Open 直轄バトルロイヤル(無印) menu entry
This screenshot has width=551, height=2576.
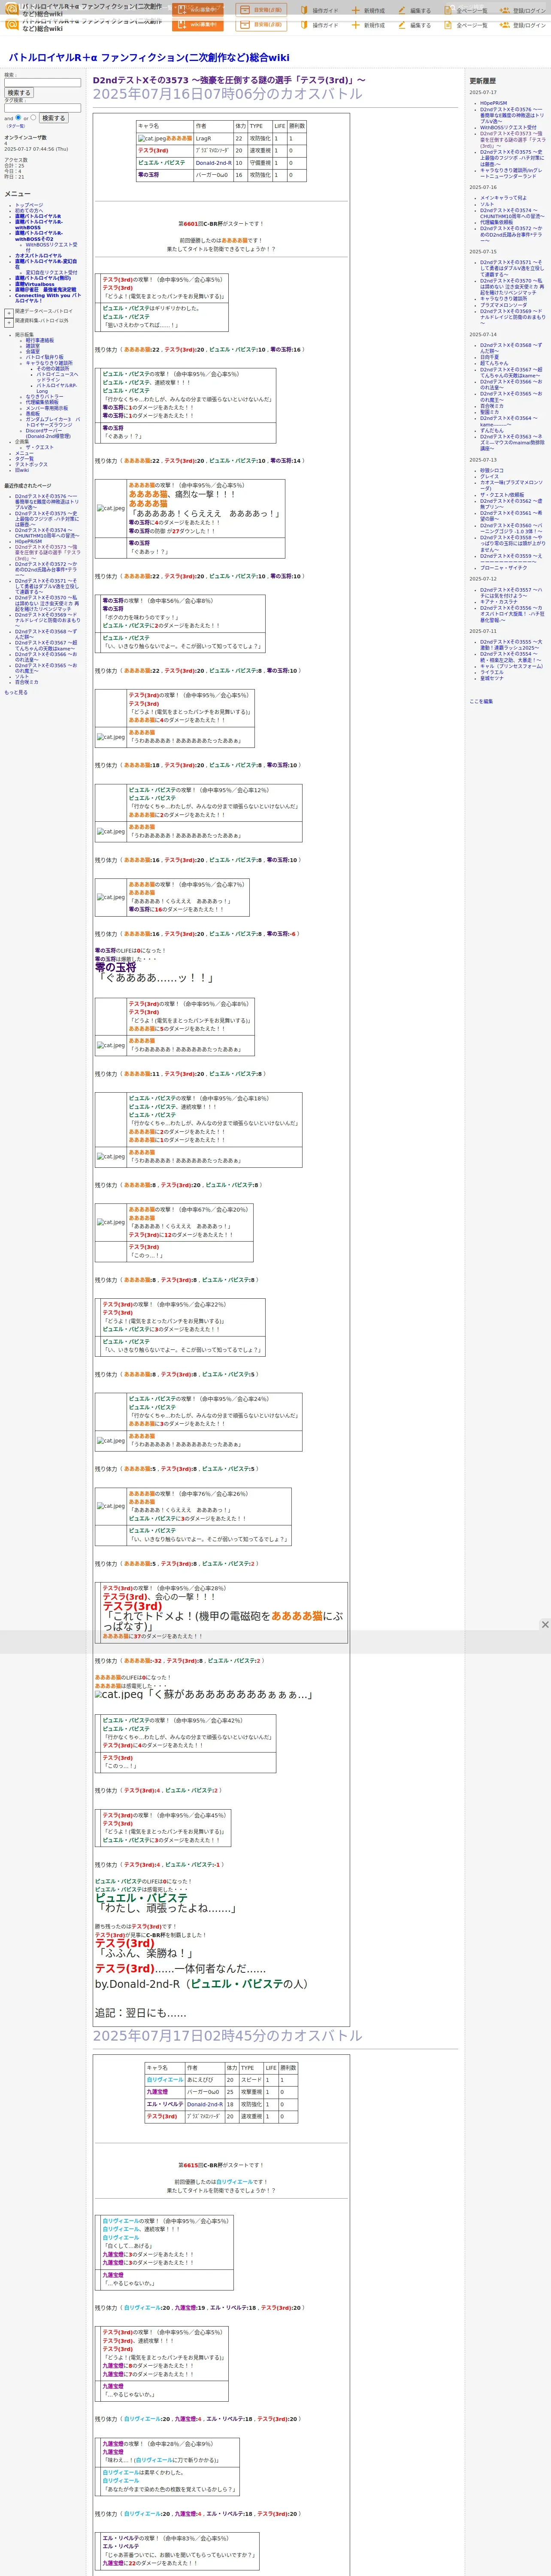click(43, 279)
